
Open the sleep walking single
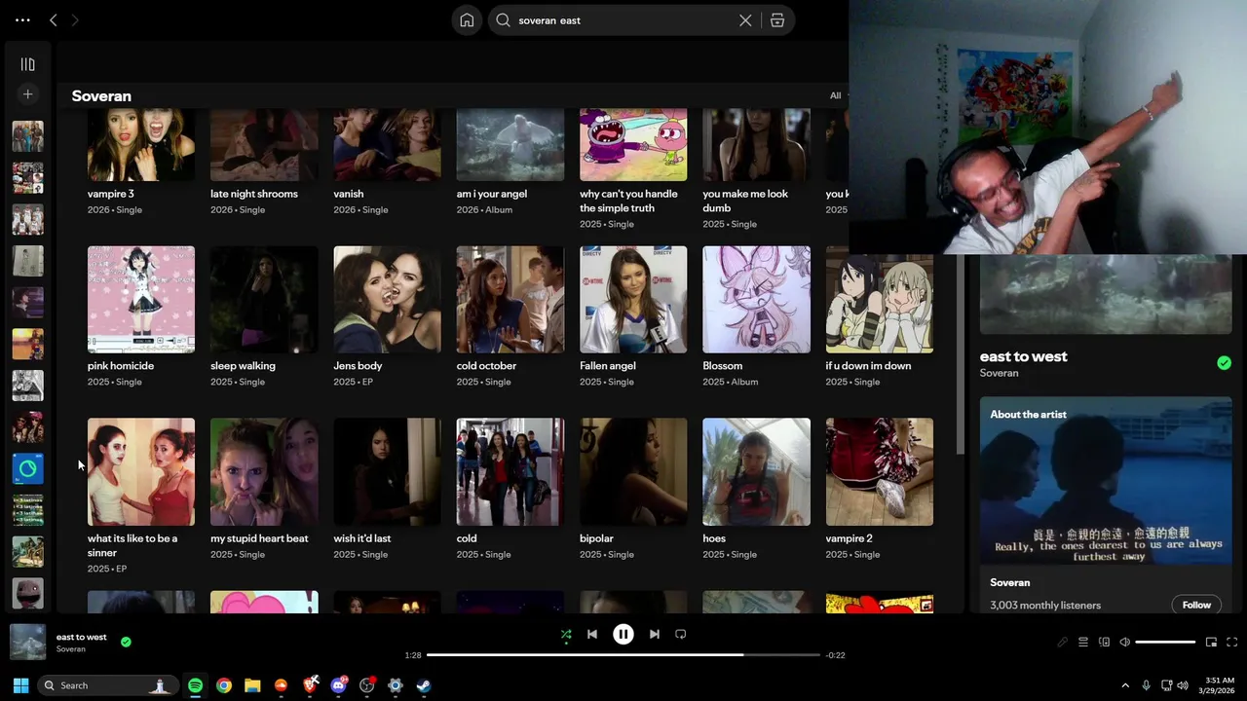264,316
